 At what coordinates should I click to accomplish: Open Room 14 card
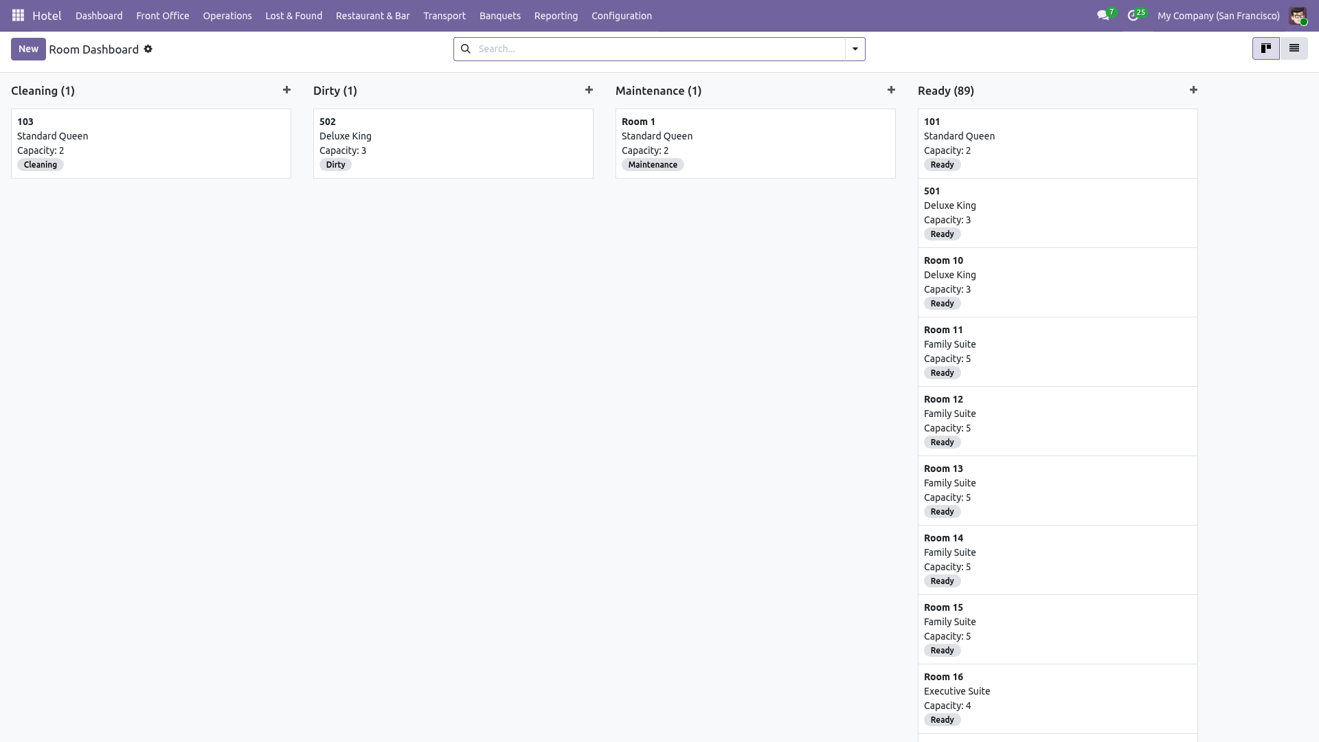click(x=1058, y=560)
